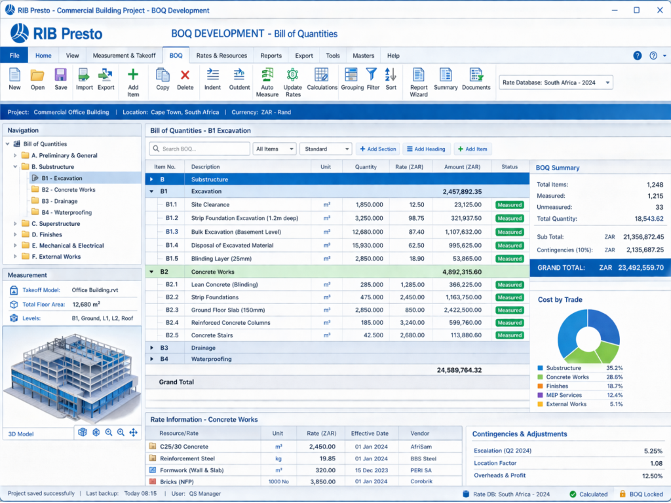Click the 3D cube view icon
The height and width of the screenshot is (503, 671).
(x=83, y=432)
